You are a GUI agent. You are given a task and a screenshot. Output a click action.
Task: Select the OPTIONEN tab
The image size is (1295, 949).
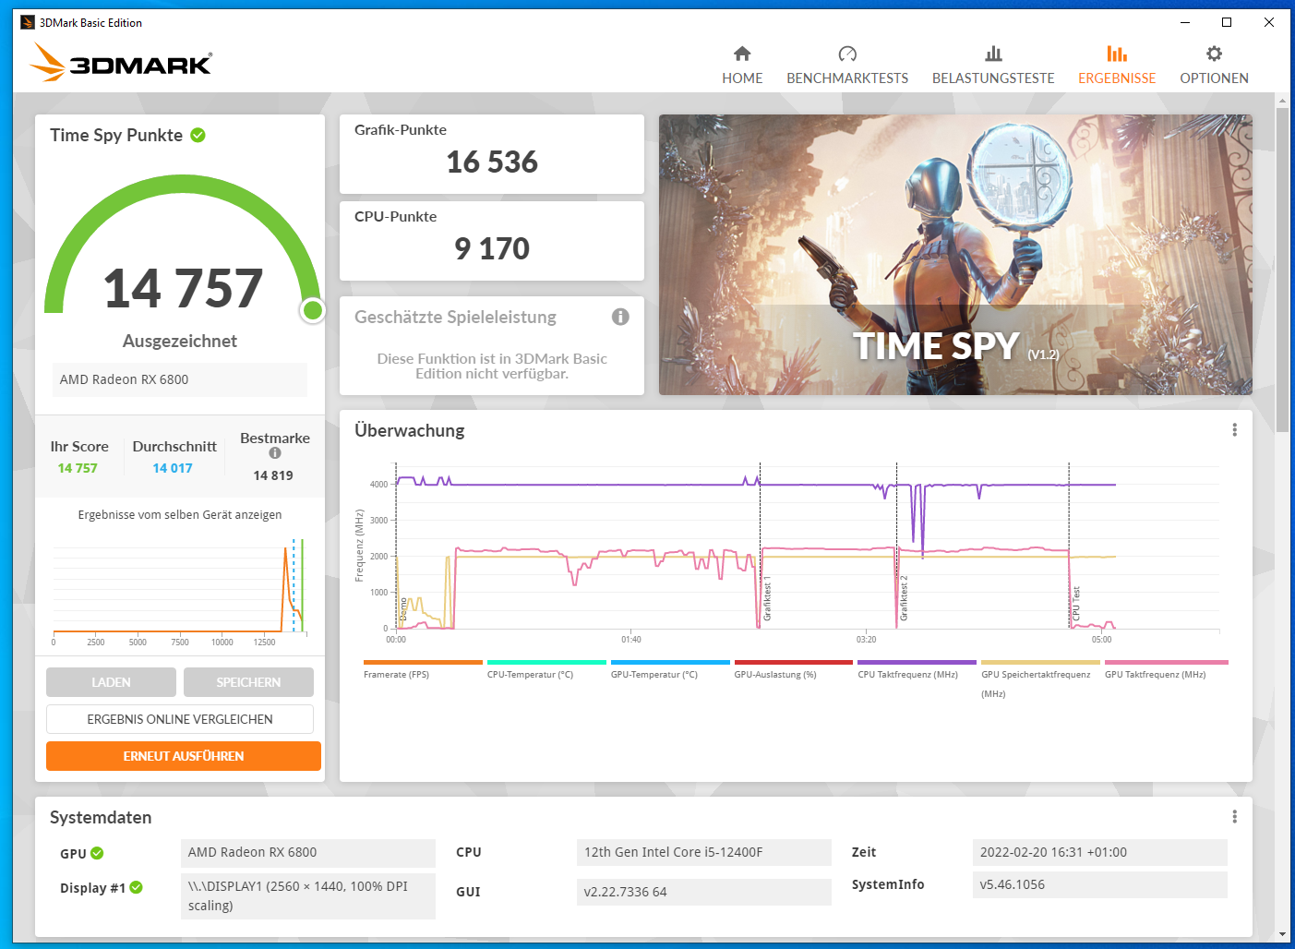click(1214, 66)
